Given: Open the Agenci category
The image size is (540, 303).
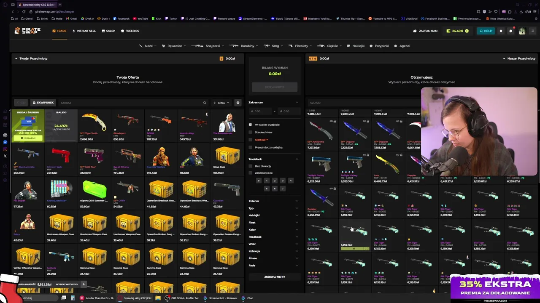Looking at the screenshot, I should coord(402,46).
